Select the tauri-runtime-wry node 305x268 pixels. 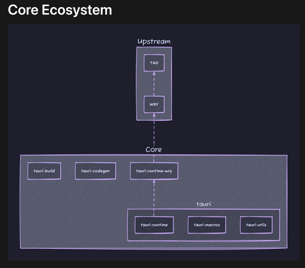[x=154, y=171]
